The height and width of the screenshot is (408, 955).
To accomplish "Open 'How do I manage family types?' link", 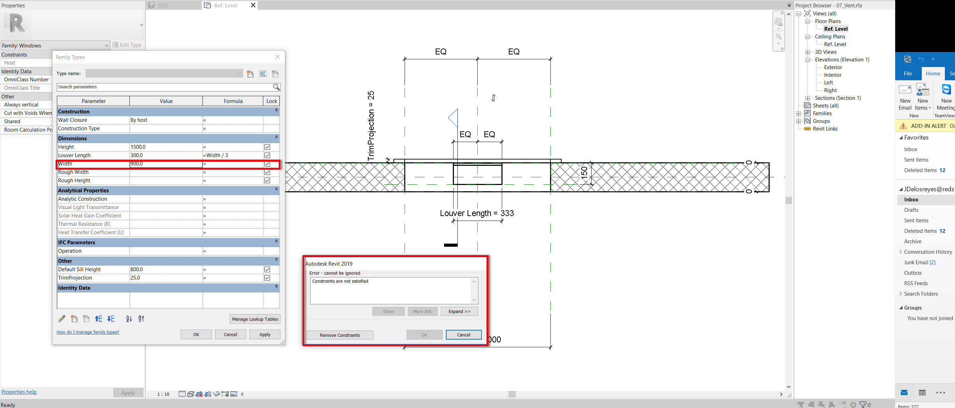I will point(88,332).
